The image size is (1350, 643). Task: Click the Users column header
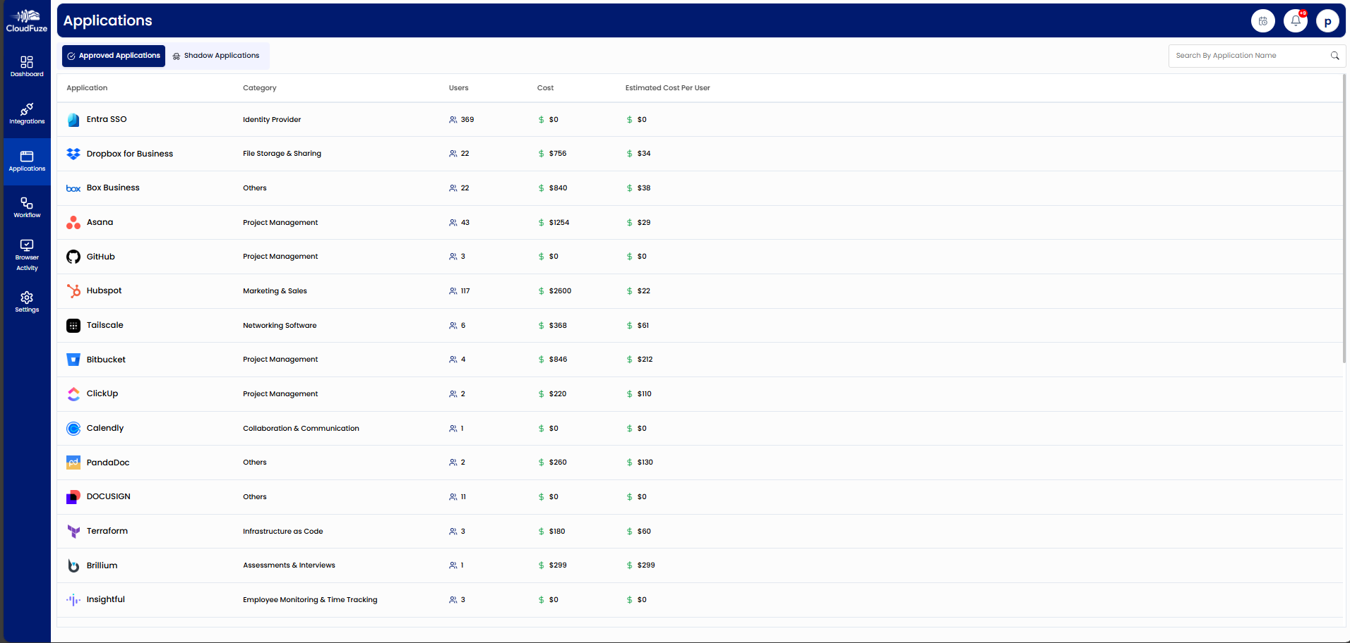(458, 88)
